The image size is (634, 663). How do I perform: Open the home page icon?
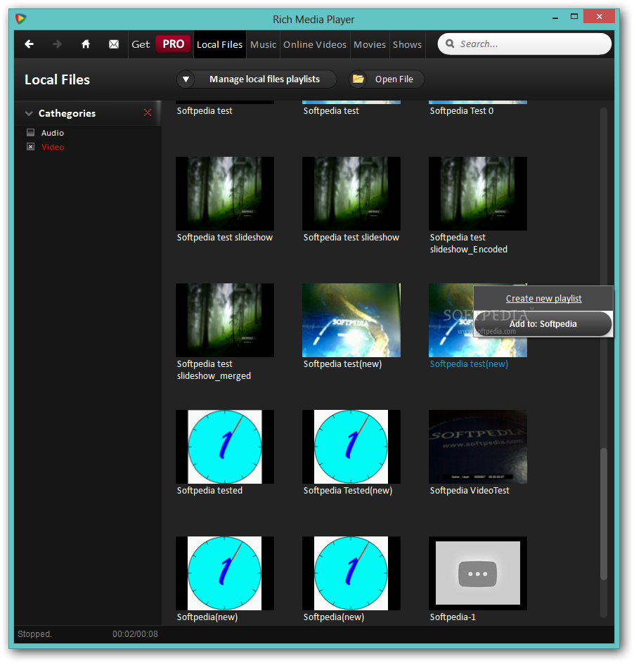tap(85, 44)
